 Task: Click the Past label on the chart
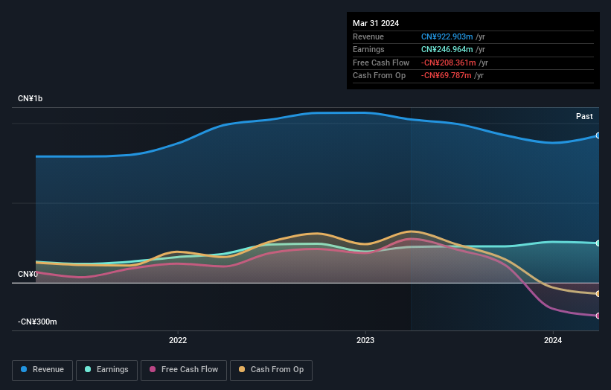pos(584,116)
